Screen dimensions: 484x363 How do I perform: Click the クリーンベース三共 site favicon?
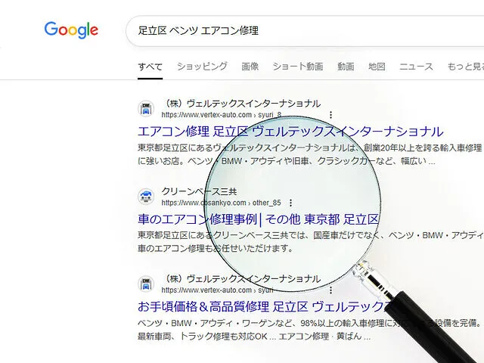pyautogui.click(x=146, y=197)
